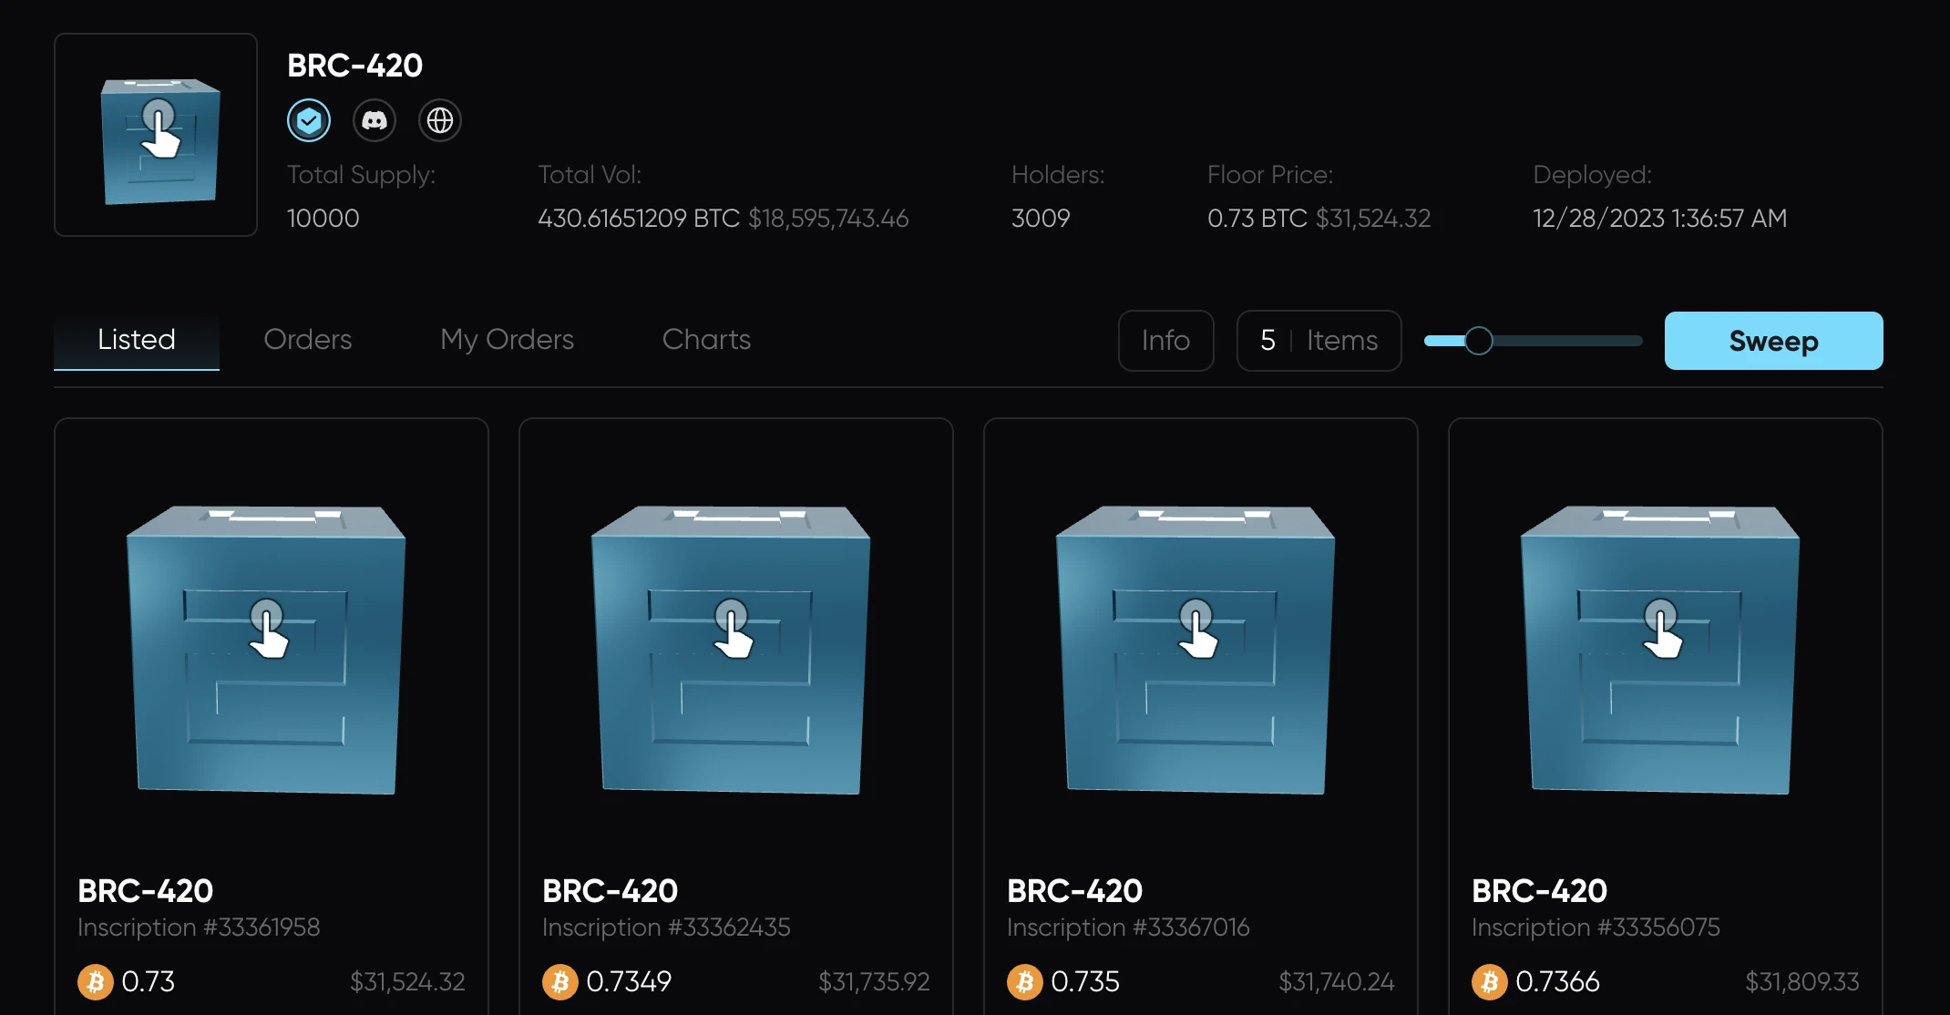Image resolution: width=1950 pixels, height=1015 pixels.
Task: Switch to the Listed tab
Action: (x=137, y=340)
